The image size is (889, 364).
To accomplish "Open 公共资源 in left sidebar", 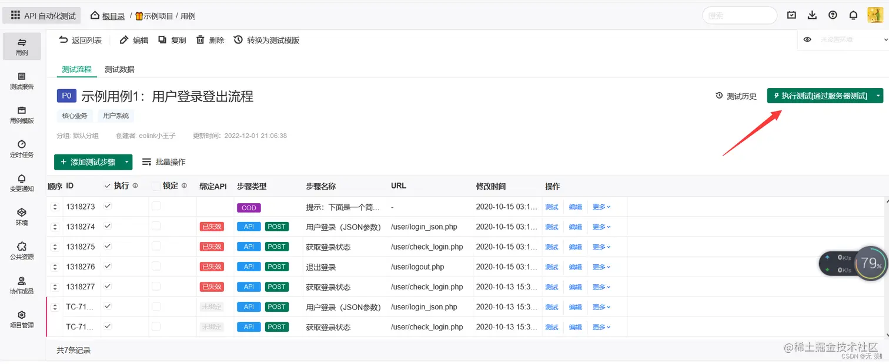I will tap(22, 251).
